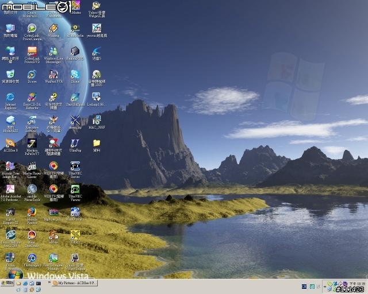The height and width of the screenshot is (294, 368).
Task: Open the Start (開始) menu button
Action: point(7,283)
